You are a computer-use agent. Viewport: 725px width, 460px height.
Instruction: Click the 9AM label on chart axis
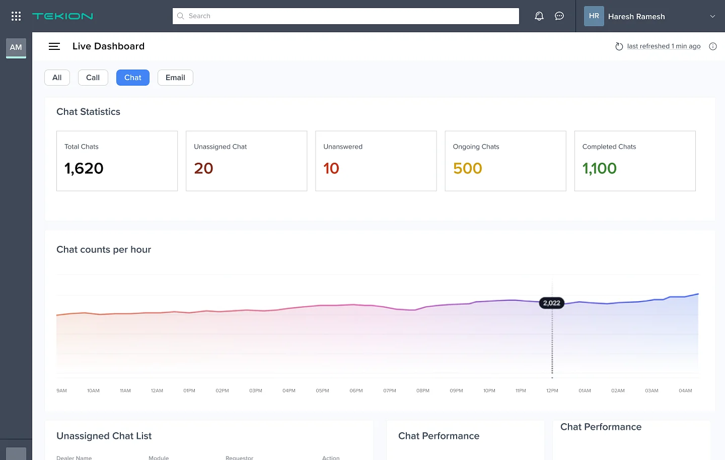(61, 390)
